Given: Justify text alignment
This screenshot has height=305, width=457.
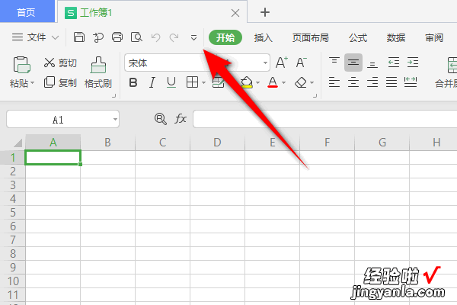Looking at the screenshot, I should [x=391, y=82].
